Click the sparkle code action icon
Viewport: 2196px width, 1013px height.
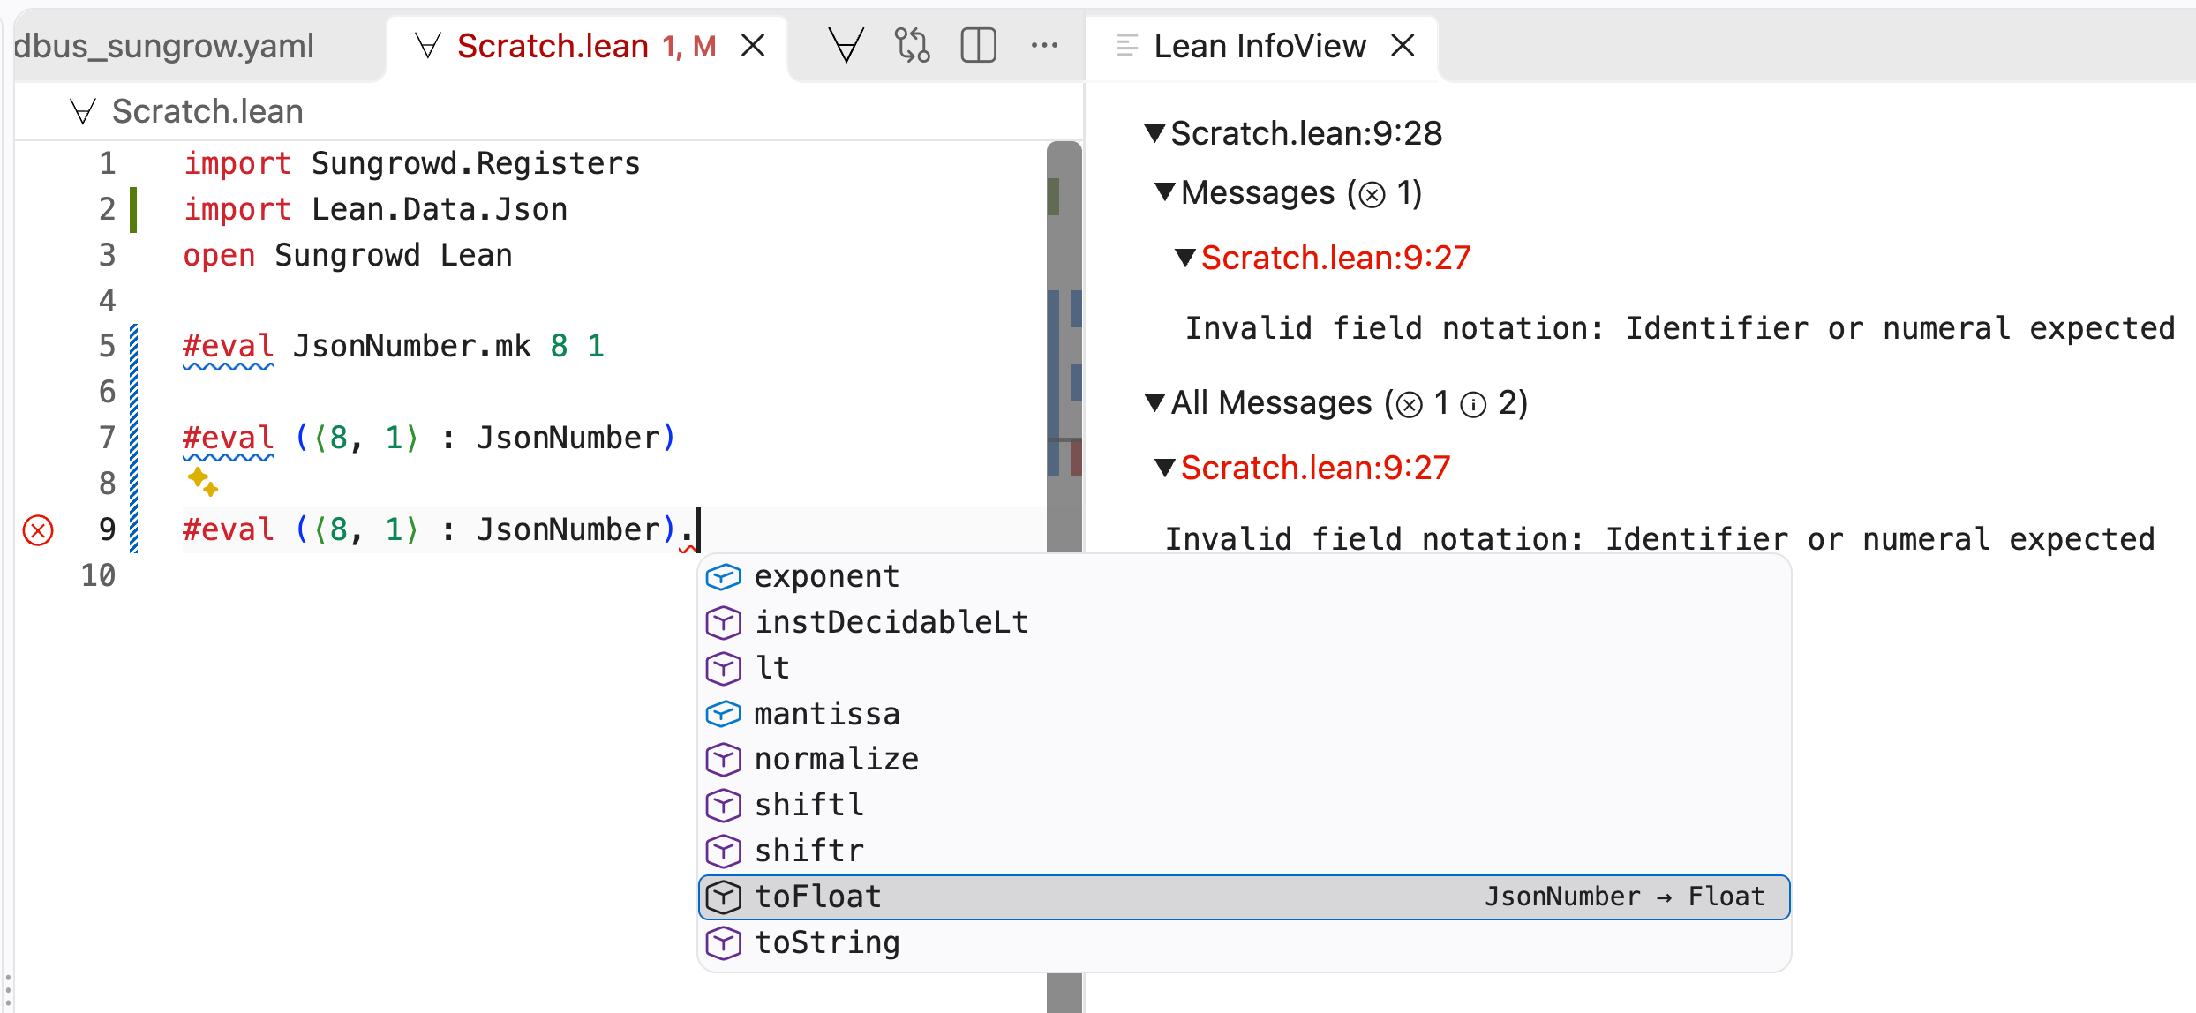(x=202, y=482)
